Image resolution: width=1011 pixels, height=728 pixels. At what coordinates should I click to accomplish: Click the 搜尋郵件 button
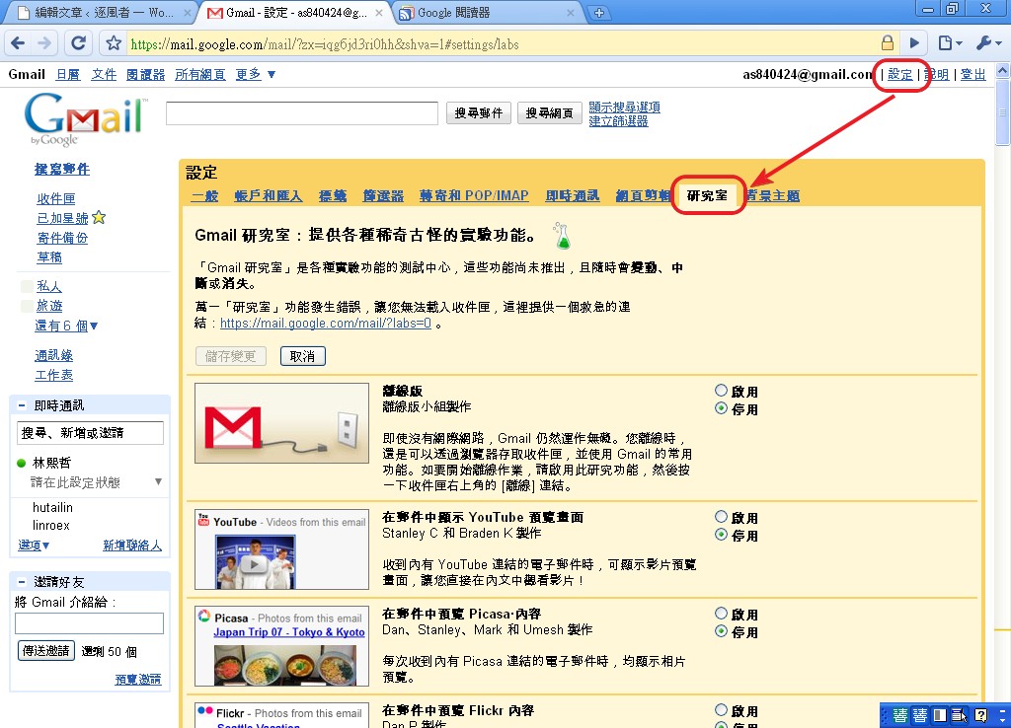point(479,113)
